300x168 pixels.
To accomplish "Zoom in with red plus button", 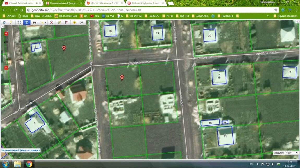I will (x=6, y=34).
